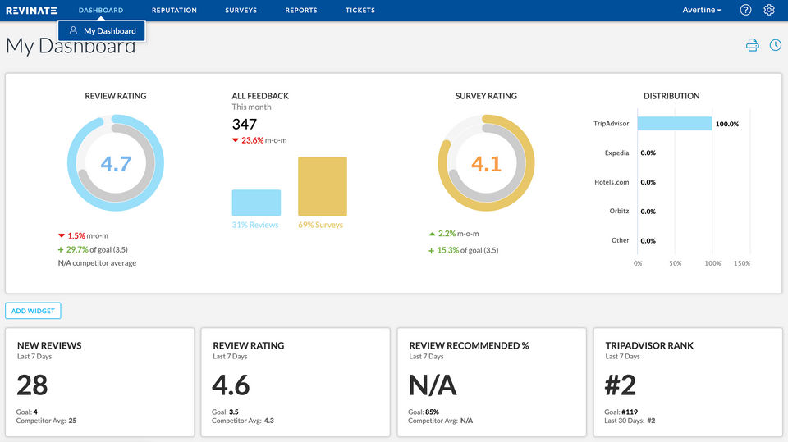Open the Tickets section
The image size is (788, 442).
pyautogui.click(x=360, y=11)
